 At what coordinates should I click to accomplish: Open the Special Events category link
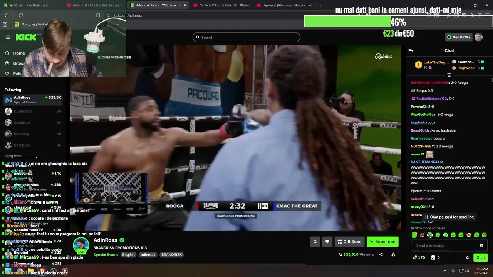click(x=106, y=255)
